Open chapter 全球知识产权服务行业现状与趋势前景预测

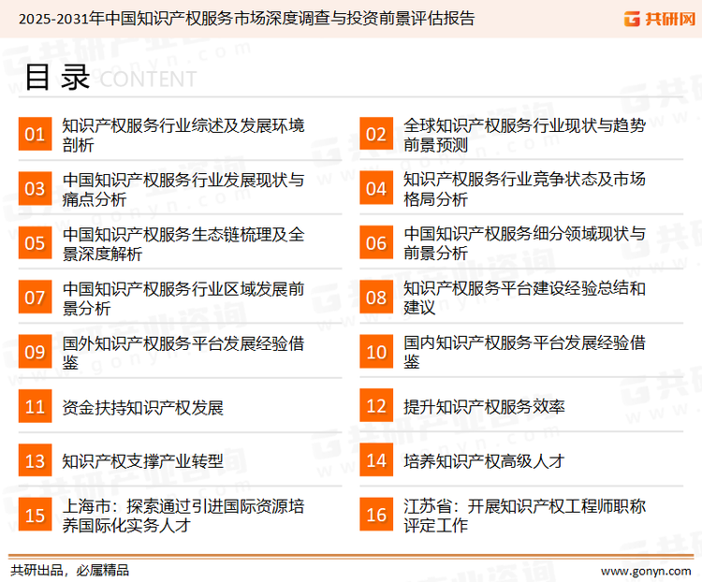[x=524, y=135]
